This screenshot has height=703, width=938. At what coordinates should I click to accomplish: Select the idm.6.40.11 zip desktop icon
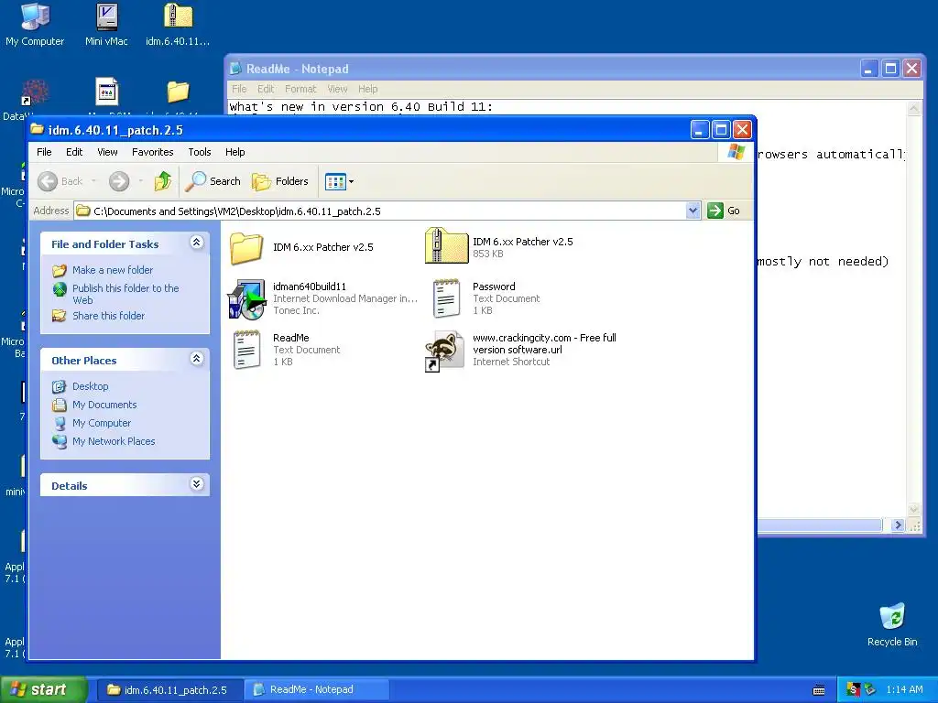(178, 25)
